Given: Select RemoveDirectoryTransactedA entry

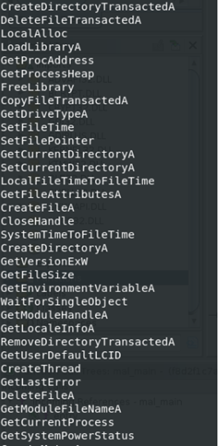Looking at the screenshot, I should point(88,342).
